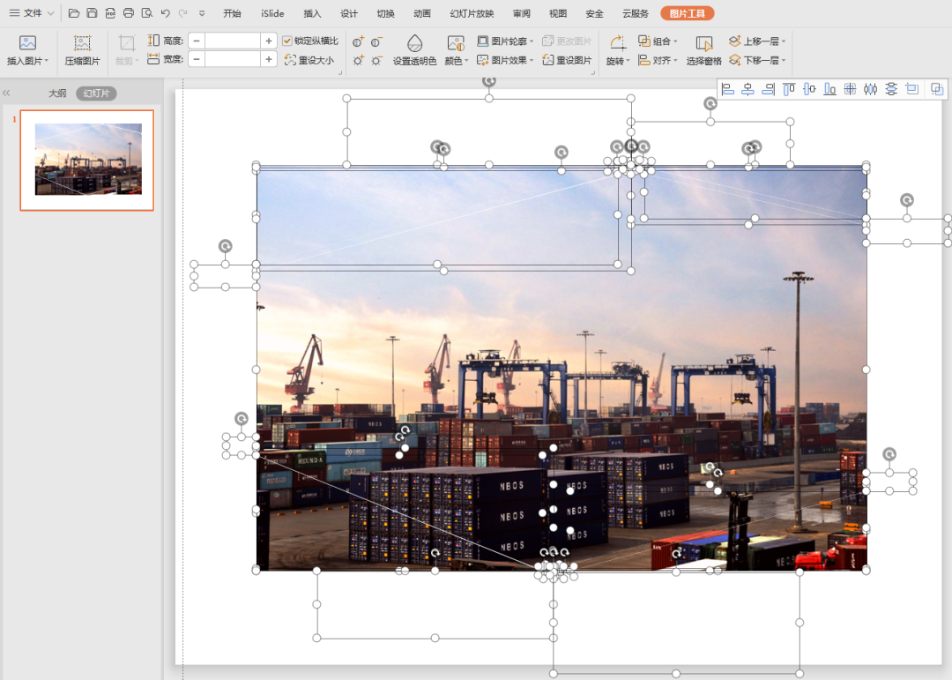Open the 颜色 dropdown
The height and width of the screenshot is (680, 952).
click(456, 49)
